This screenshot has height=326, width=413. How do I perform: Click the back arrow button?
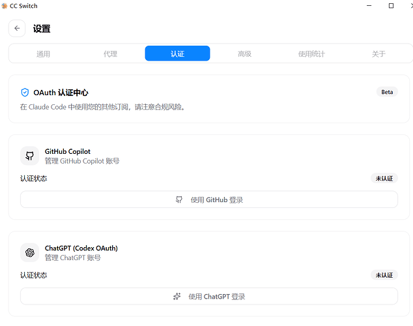17,28
